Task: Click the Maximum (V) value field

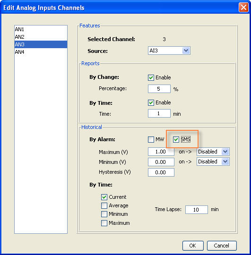Action: pyautogui.click(x=161, y=152)
